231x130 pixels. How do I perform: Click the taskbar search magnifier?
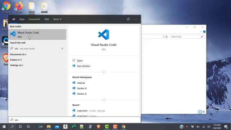pyautogui.click(x=12, y=127)
